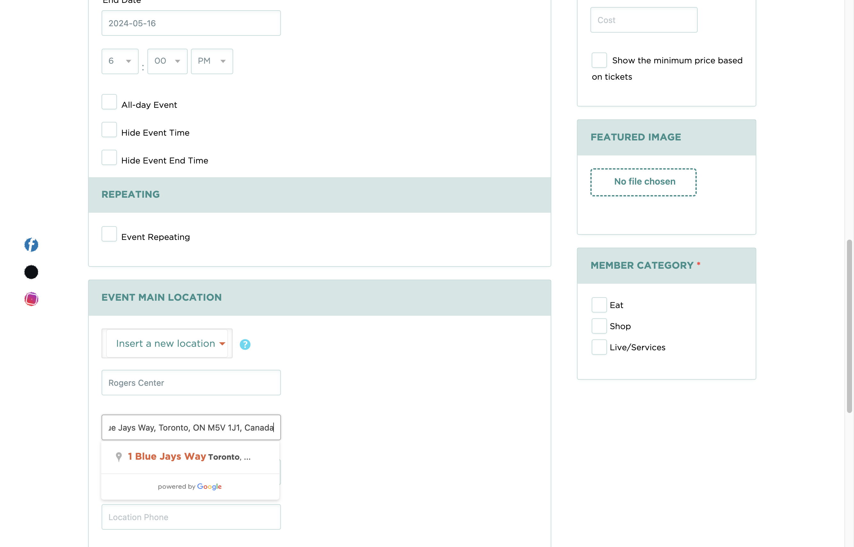The height and width of the screenshot is (547, 854).
Task: Click the page vertical scrollbar thumb
Action: (850, 326)
